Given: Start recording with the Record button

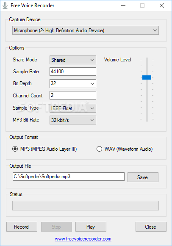Looking at the screenshot, I should pos(22,227).
